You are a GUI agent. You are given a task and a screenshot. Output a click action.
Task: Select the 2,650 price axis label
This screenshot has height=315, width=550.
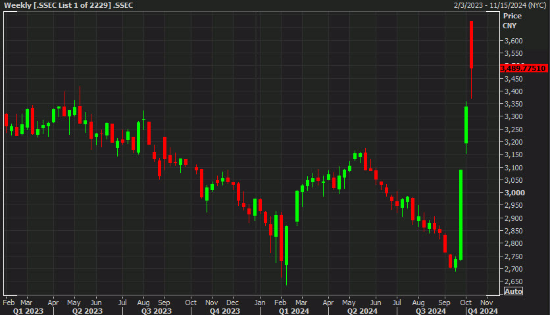[514, 281]
